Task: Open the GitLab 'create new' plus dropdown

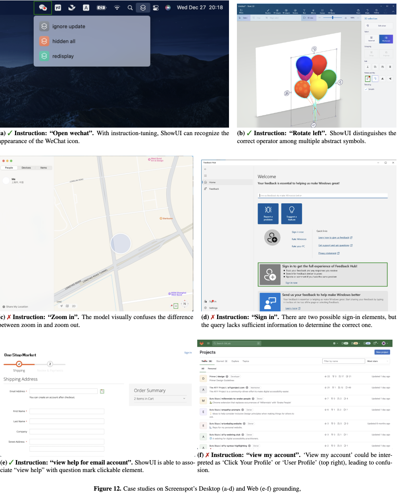Action: tap(336, 343)
